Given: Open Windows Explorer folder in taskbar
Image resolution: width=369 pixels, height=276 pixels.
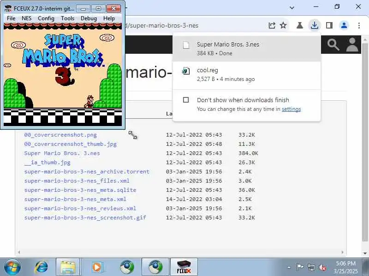Looking at the screenshot, I should pyautogui.click(x=68, y=267).
